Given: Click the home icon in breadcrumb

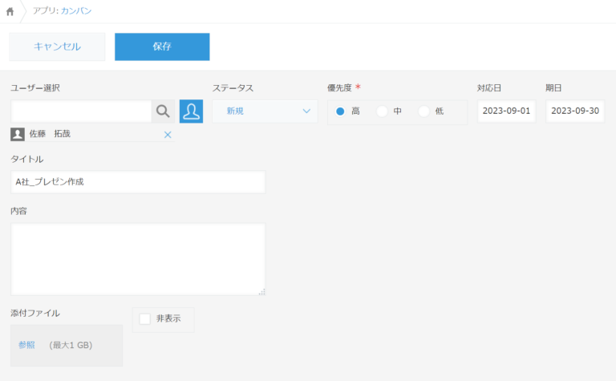Looking at the screenshot, I should point(10,11).
